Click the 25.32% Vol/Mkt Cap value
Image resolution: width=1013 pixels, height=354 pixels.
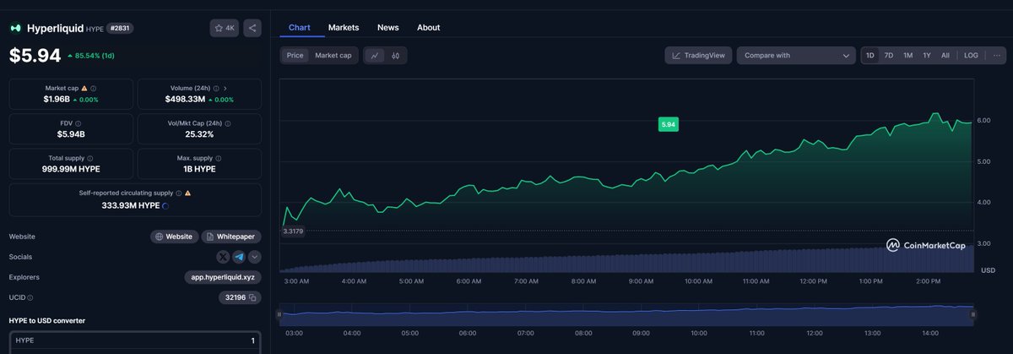click(x=200, y=134)
